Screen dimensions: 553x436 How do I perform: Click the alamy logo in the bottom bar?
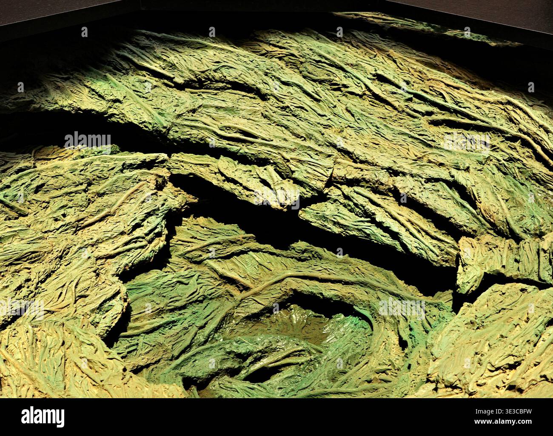(43, 417)
